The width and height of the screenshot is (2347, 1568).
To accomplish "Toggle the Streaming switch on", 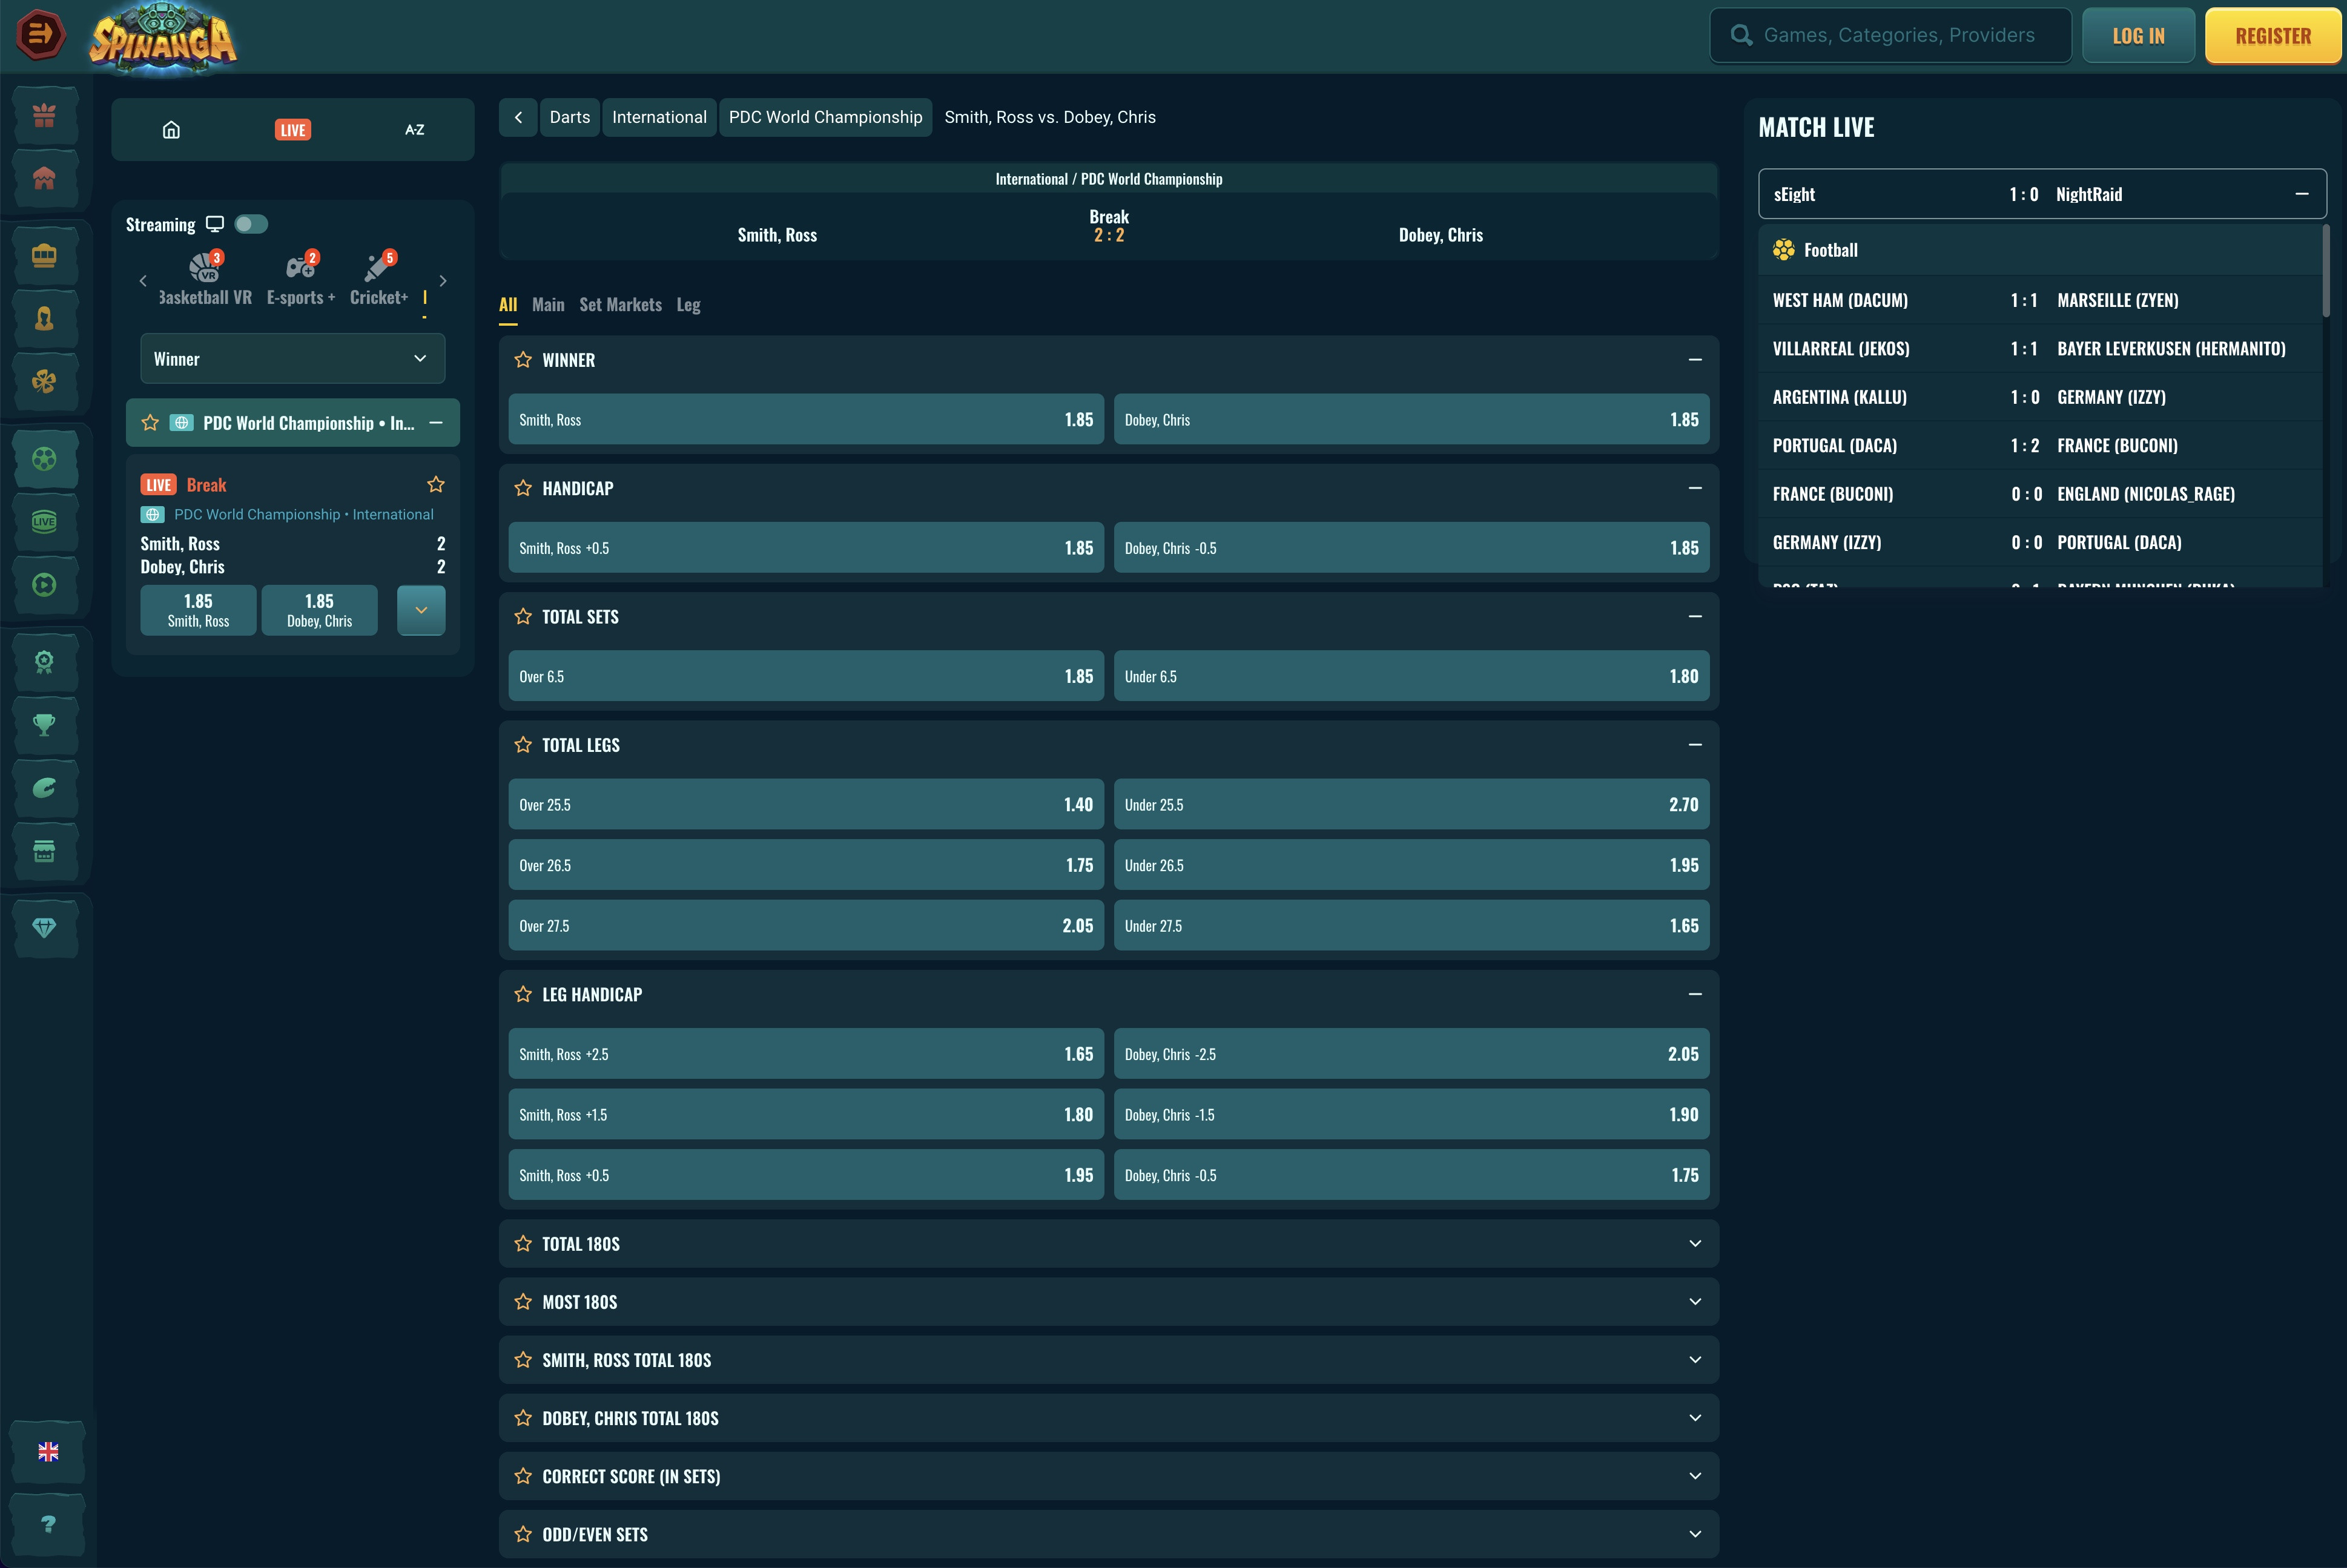I will click(x=251, y=224).
